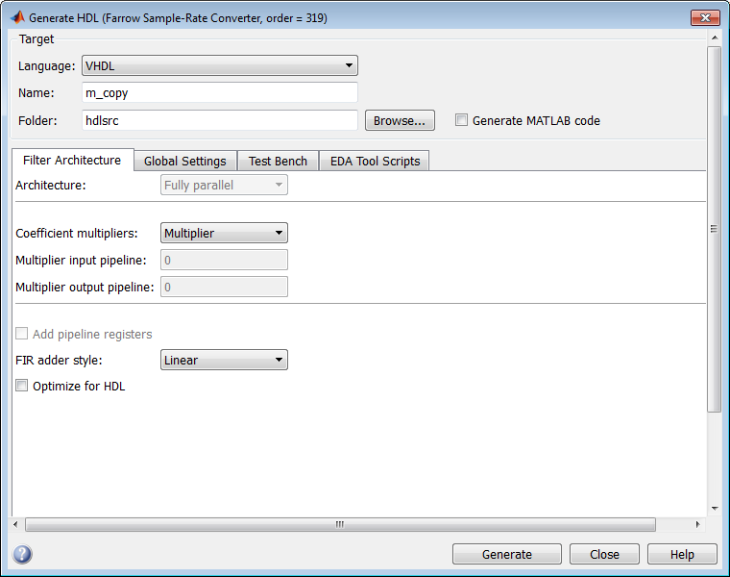The height and width of the screenshot is (577, 730).
Task: Click the Multiplier output pipeline field
Action: 224,287
